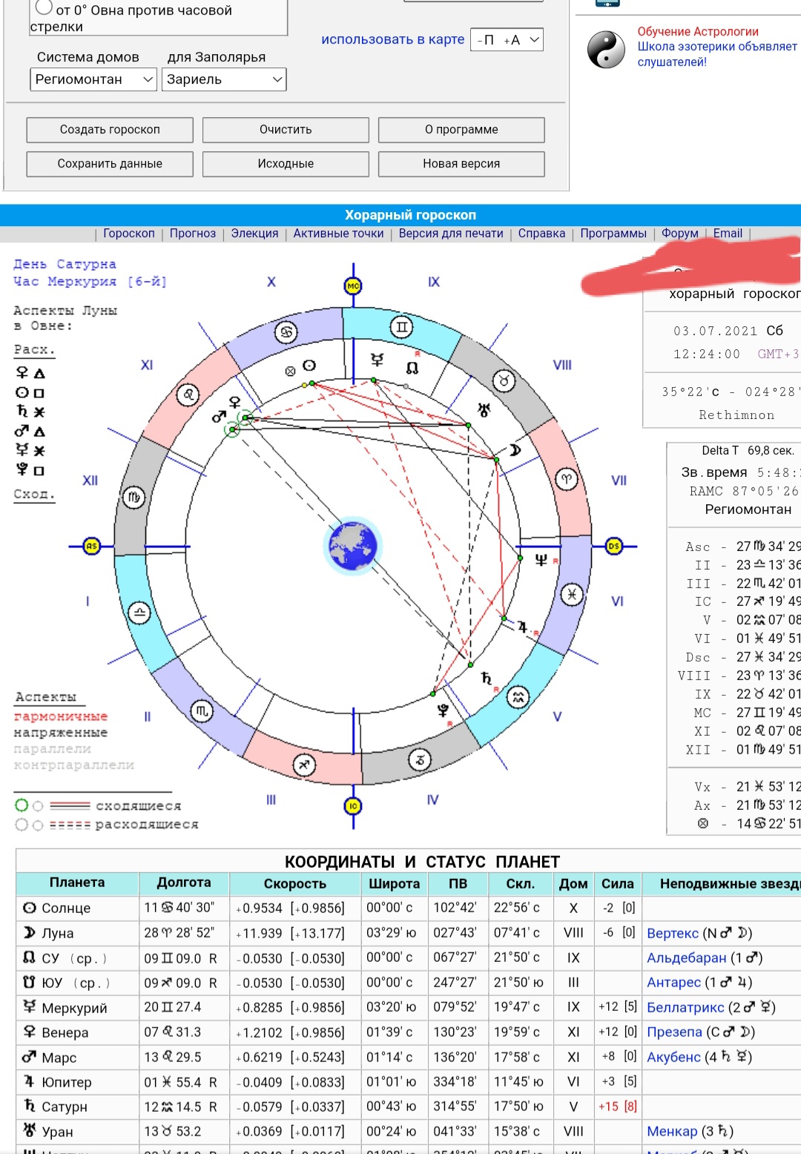Screen dimensions: 801x1154
Task: Select the counterclockwise from 0° Aries radio option
Action: [44, 8]
